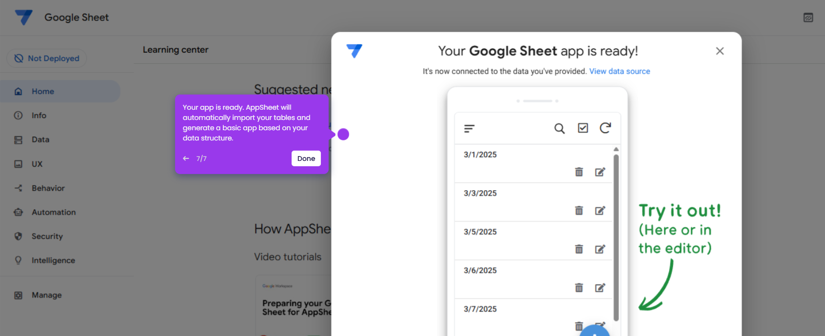Delete the 3/6/2025 row
Viewport: 825px width, 336px height.
(x=579, y=287)
